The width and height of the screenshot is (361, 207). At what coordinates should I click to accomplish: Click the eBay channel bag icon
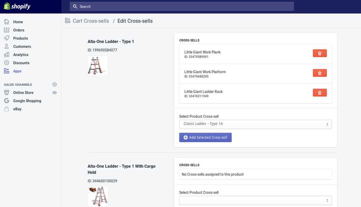coord(6,109)
